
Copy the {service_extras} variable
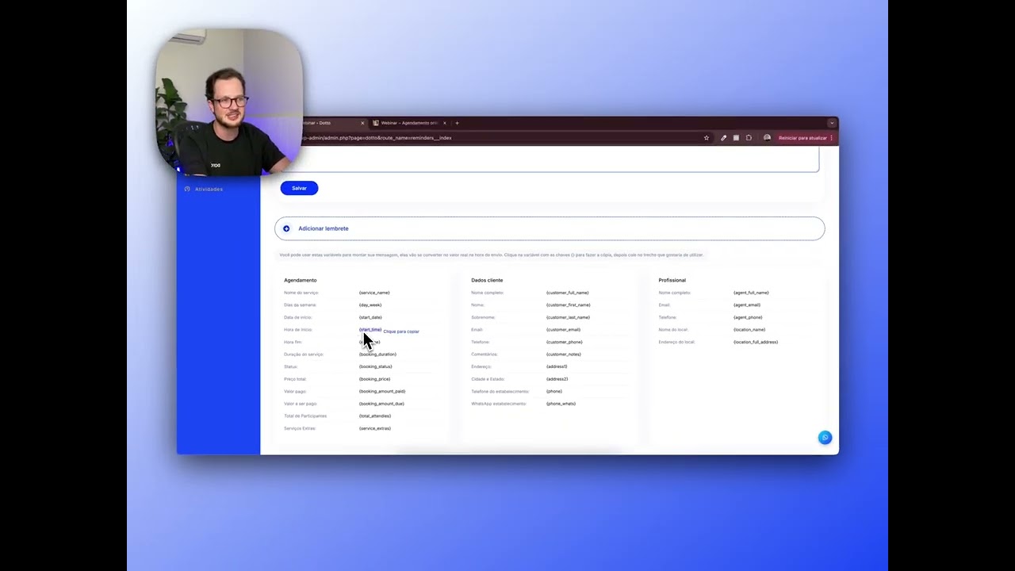375,428
